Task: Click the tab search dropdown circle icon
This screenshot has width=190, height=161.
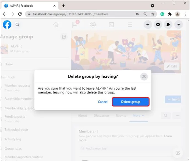Action: coord(153,6)
